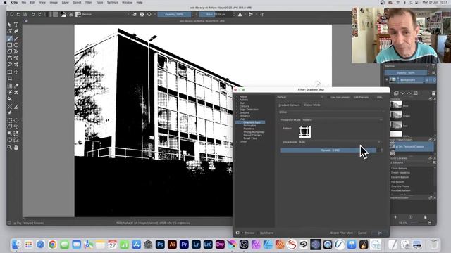The height and width of the screenshot is (253, 451).
Task: Activate the Pan hand tool
Action: click(16, 148)
